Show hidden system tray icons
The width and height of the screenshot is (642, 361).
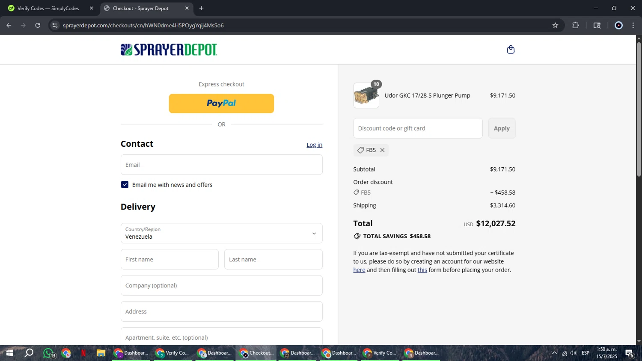554,353
